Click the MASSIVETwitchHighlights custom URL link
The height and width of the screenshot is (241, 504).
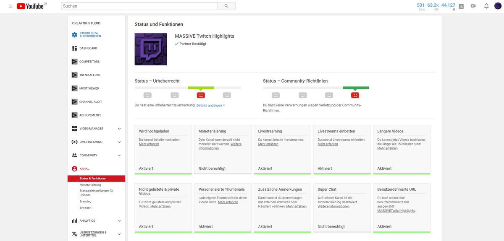pyautogui.click(x=396, y=211)
